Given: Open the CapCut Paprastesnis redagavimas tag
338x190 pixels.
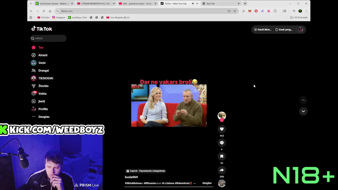Looking at the screenshot, I should (146, 171).
